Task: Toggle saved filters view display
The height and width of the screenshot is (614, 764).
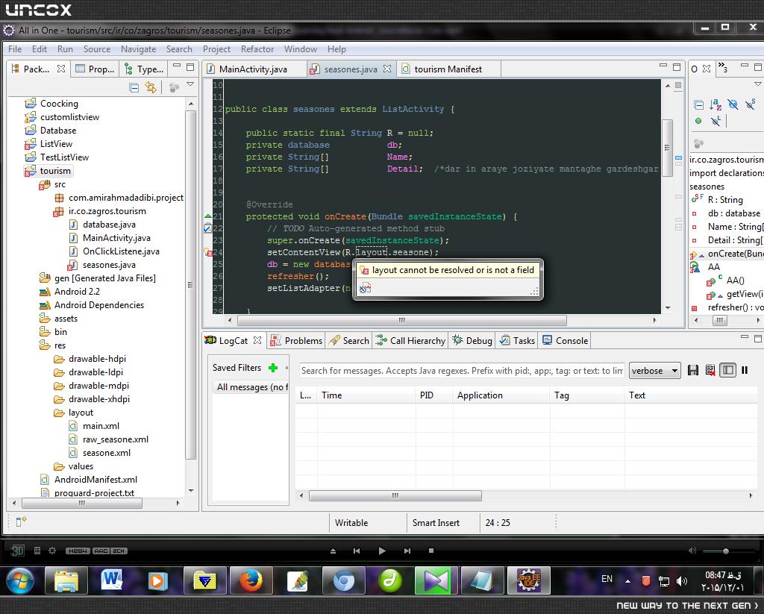Action: pos(727,370)
